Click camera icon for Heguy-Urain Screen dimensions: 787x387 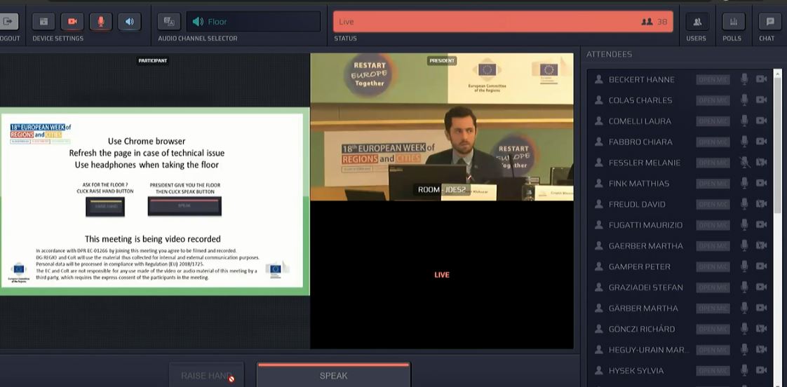[762, 350]
